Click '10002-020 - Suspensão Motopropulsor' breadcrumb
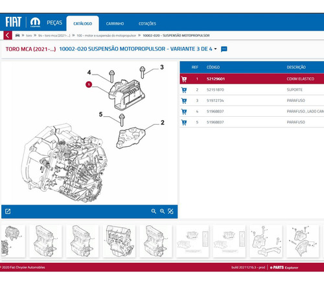This screenshot has height=285, width=324. pos(176,36)
